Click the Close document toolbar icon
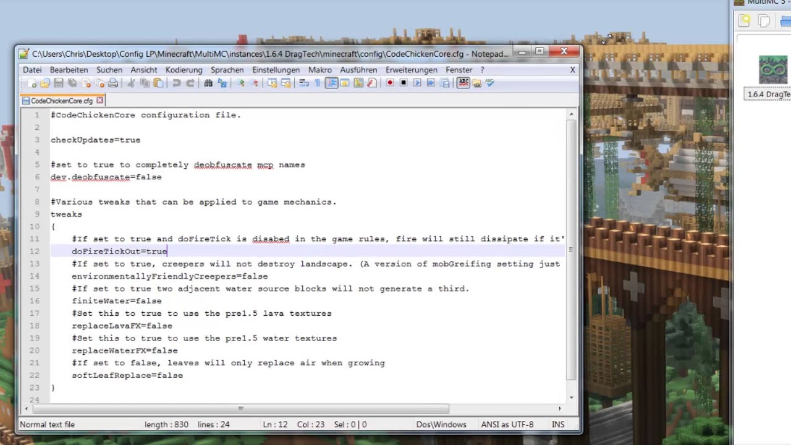791x445 pixels. (x=86, y=83)
